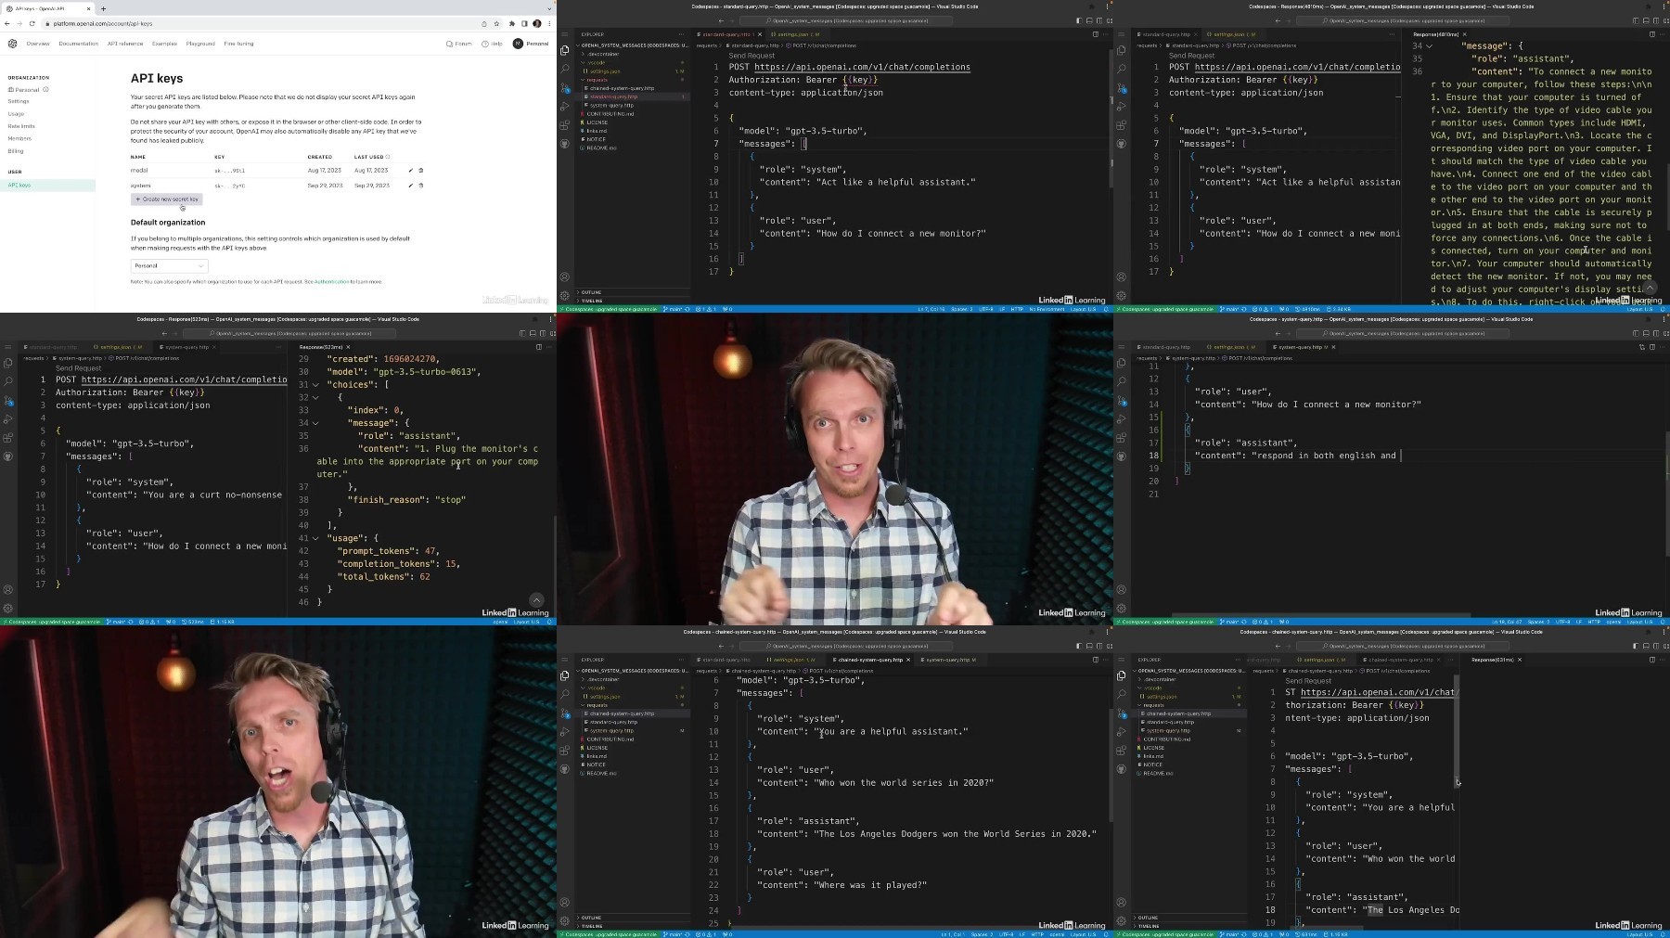Fold the "usage" line 41 in Response(523ms)

pos(315,538)
